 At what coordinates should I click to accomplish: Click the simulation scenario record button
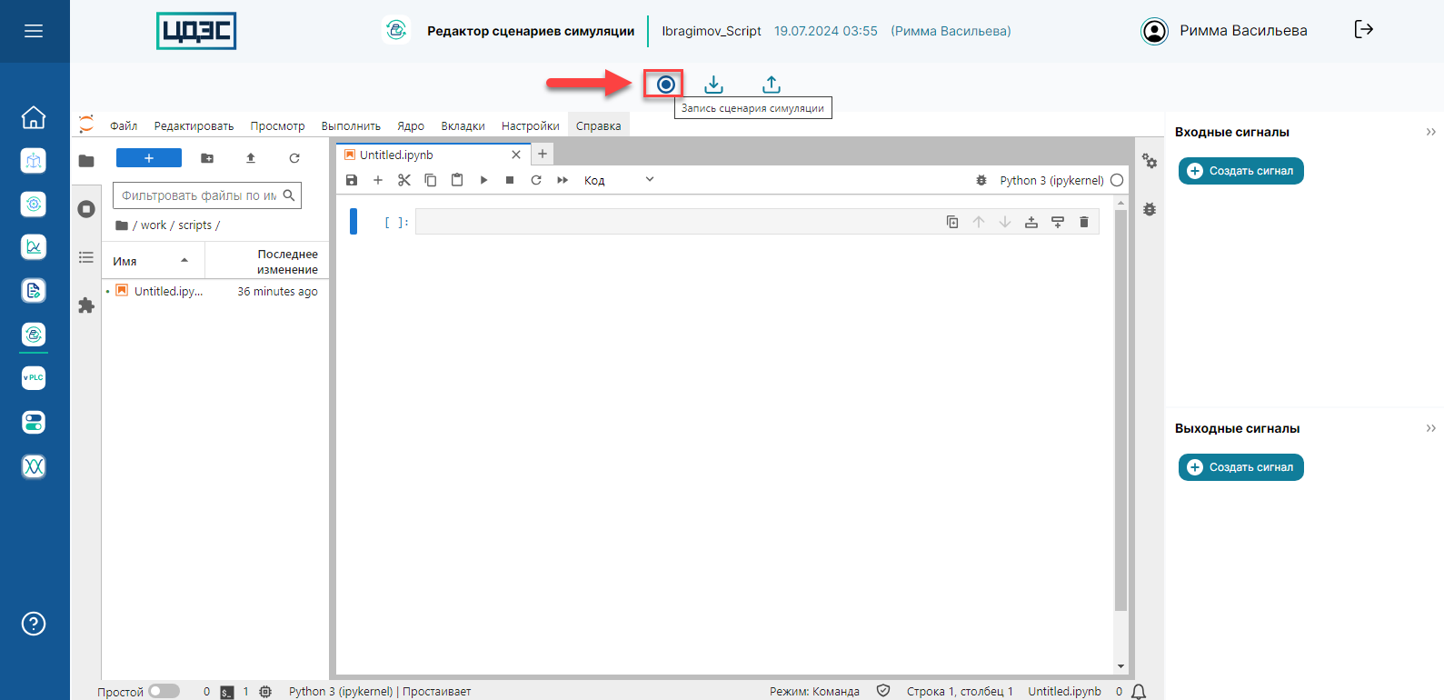point(665,85)
